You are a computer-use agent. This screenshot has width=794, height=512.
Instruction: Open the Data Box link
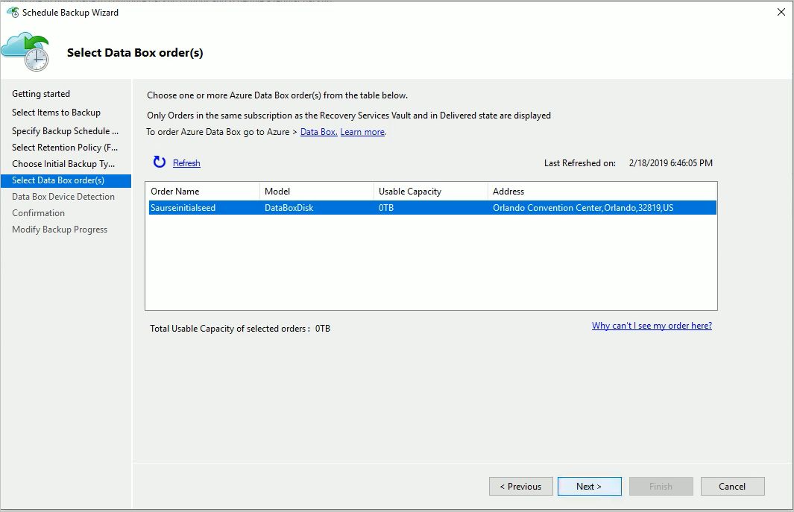(x=318, y=131)
